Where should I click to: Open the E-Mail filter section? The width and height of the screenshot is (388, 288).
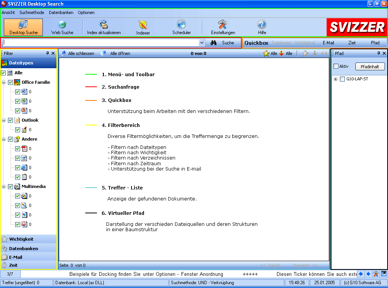(x=29, y=257)
